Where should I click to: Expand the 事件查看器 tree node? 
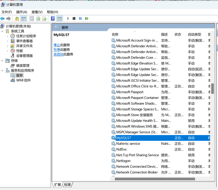click(8, 41)
